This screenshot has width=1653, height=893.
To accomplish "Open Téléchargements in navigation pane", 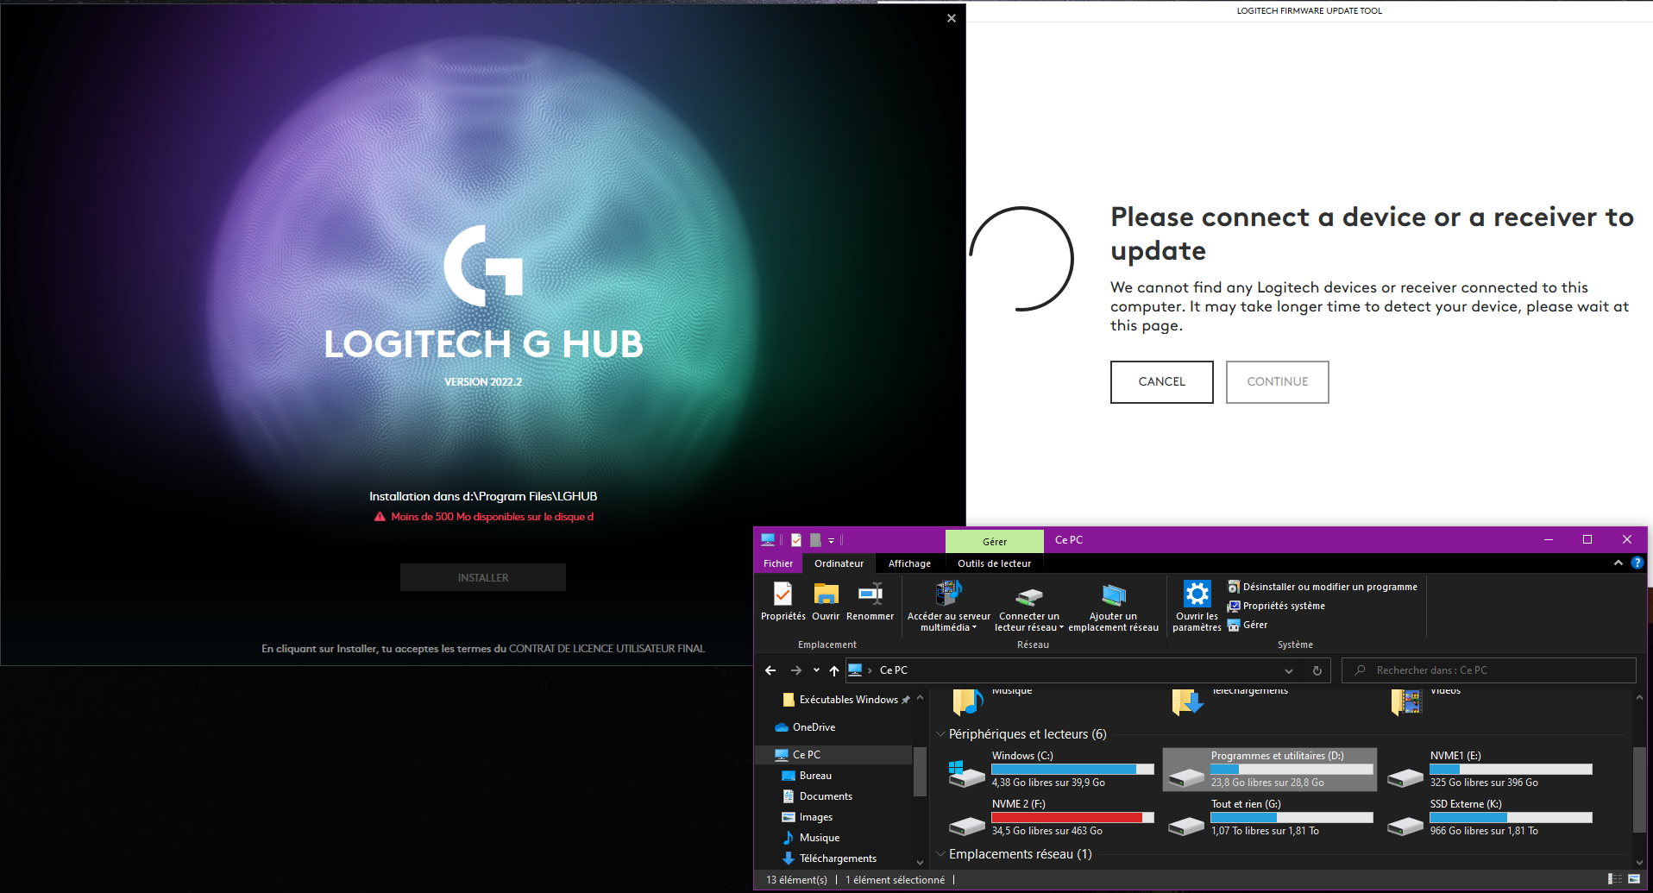I will [x=837, y=858].
